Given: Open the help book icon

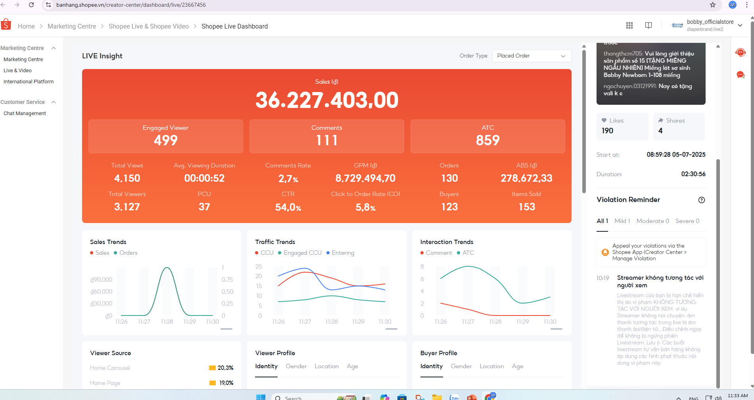Looking at the screenshot, I should click(648, 25).
